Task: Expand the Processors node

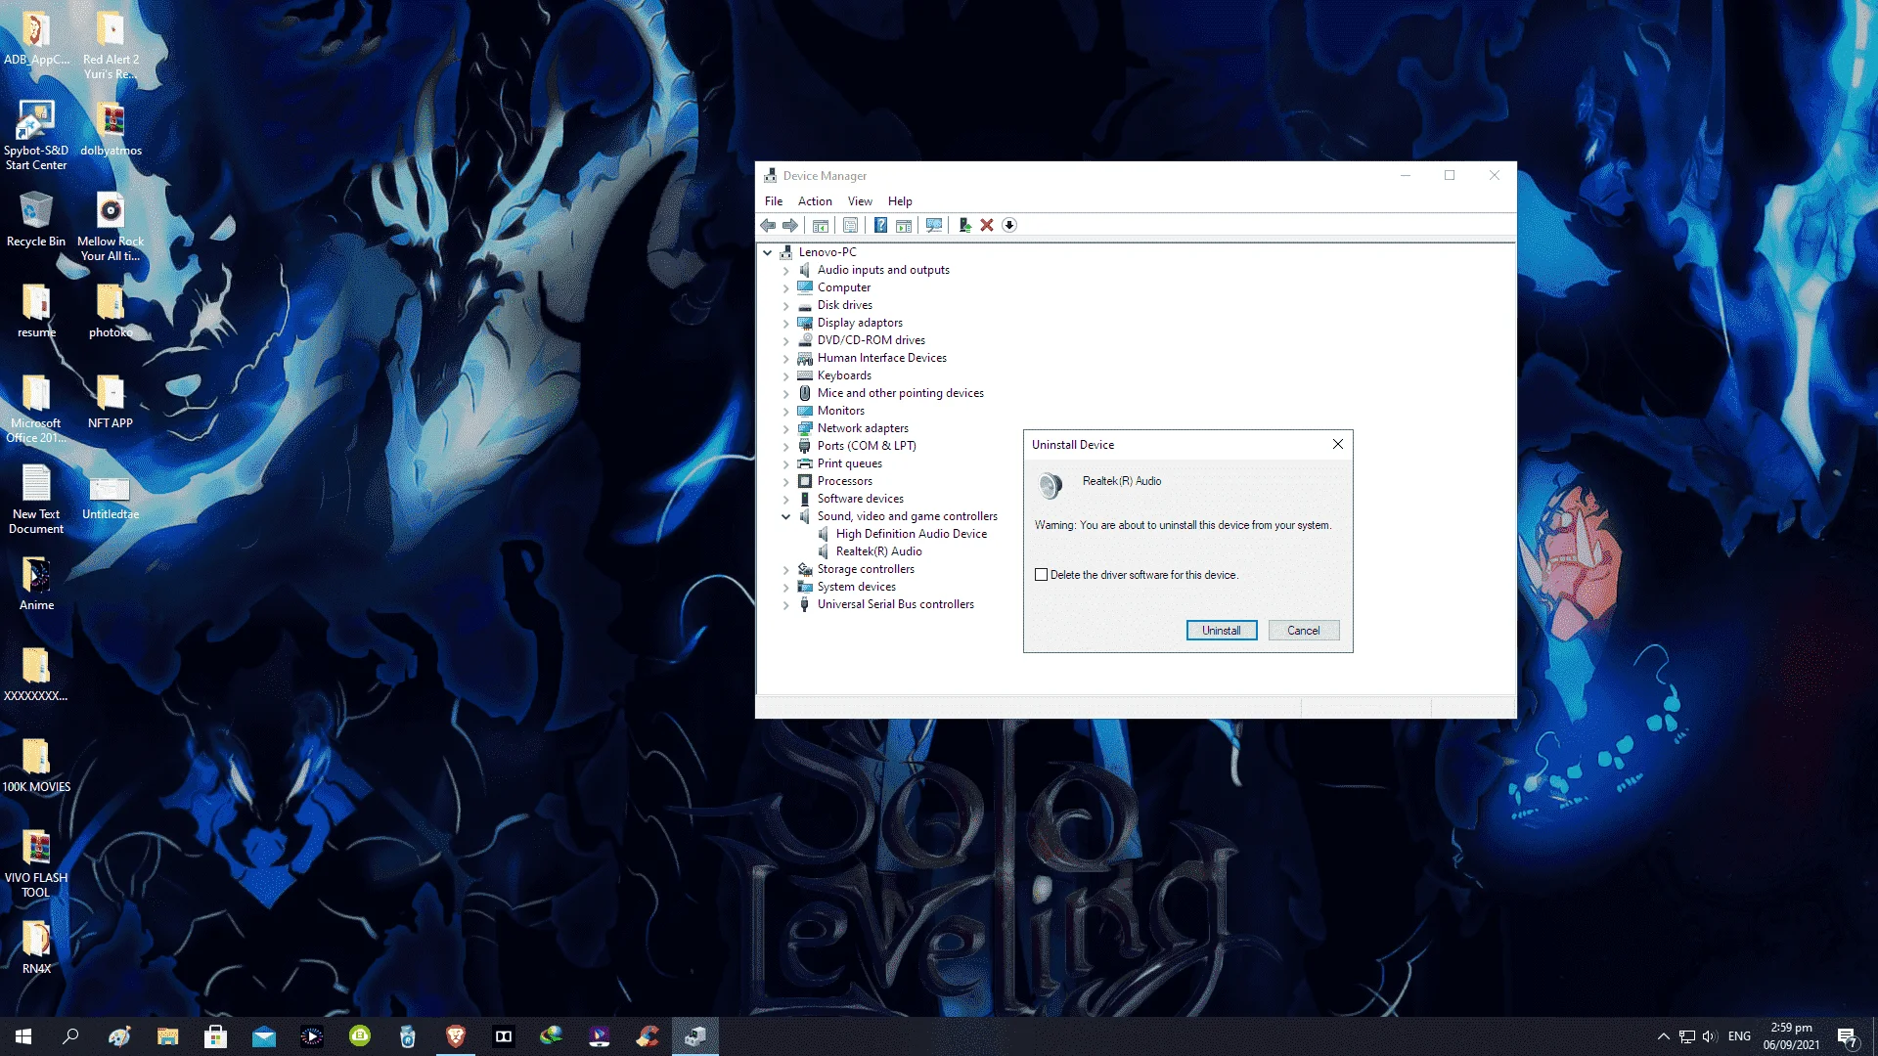Action: coord(785,482)
